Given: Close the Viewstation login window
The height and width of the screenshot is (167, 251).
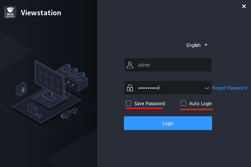Looking at the screenshot, I should [244, 6].
